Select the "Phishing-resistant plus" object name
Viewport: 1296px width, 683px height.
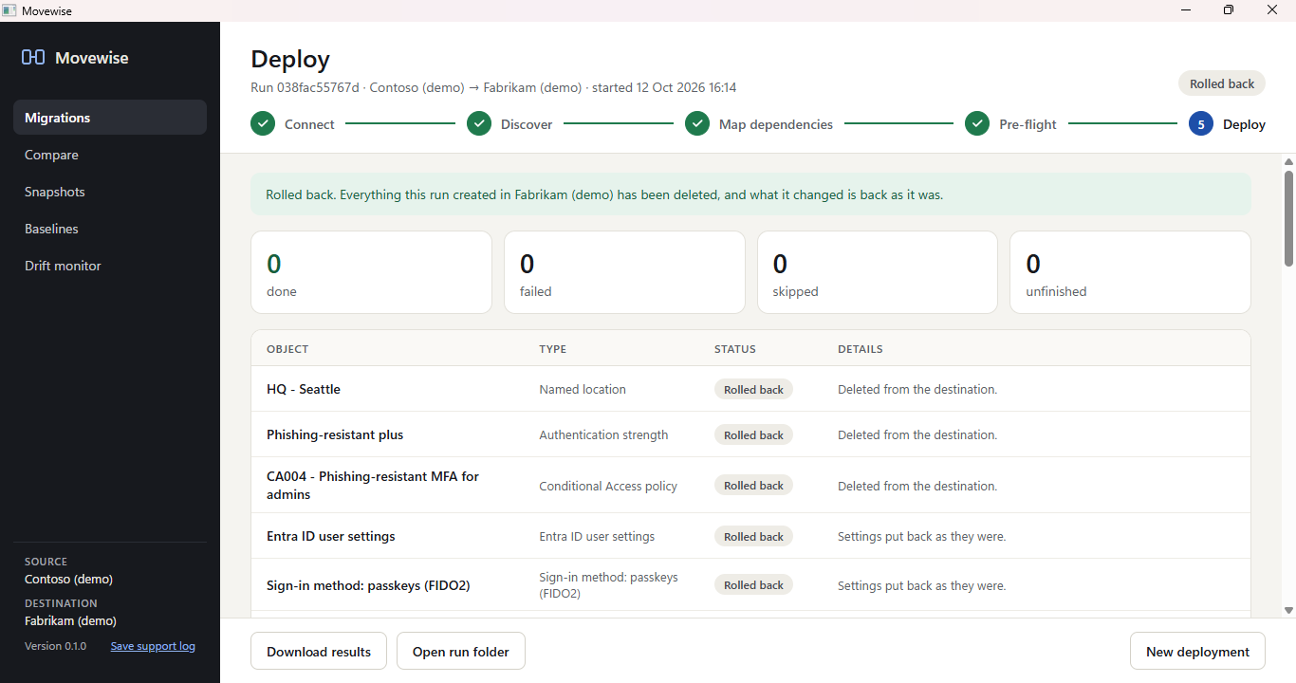click(x=335, y=434)
